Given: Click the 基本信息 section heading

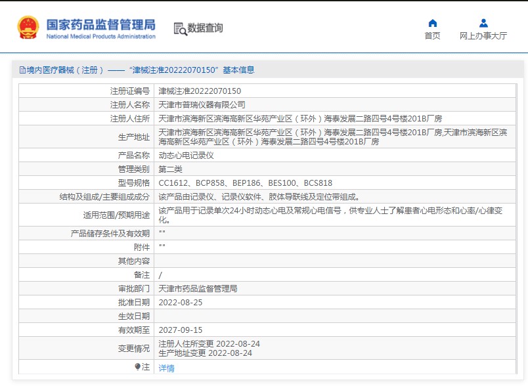Looking at the screenshot, I should point(238,70).
